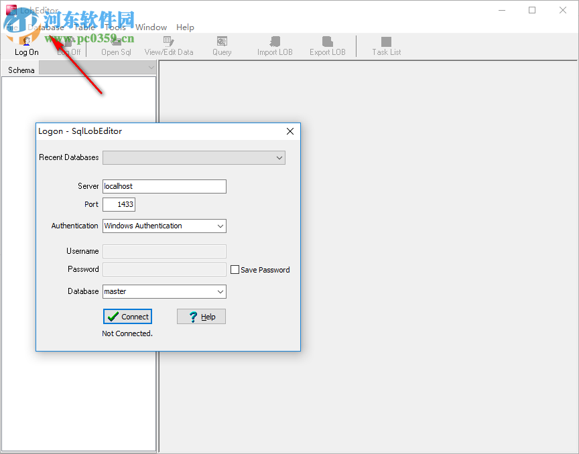Click the Log Off toolbar icon

tap(69, 46)
